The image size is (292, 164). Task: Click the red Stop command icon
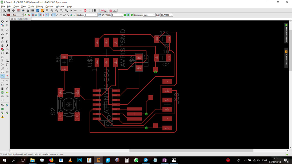click(85, 10)
